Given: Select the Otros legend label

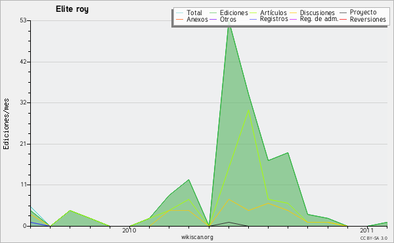Looking at the screenshot, I should pyautogui.click(x=228, y=20).
